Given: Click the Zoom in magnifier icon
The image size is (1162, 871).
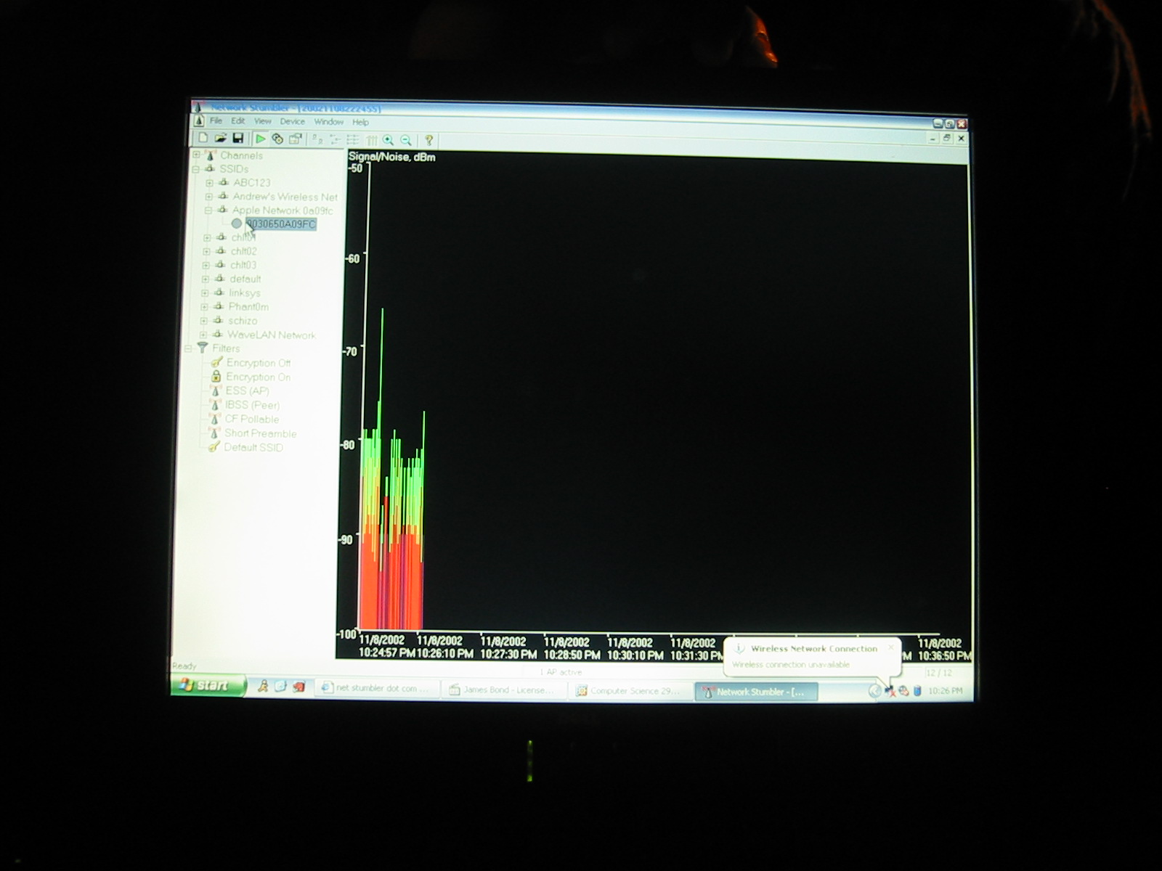Looking at the screenshot, I should [389, 140].
